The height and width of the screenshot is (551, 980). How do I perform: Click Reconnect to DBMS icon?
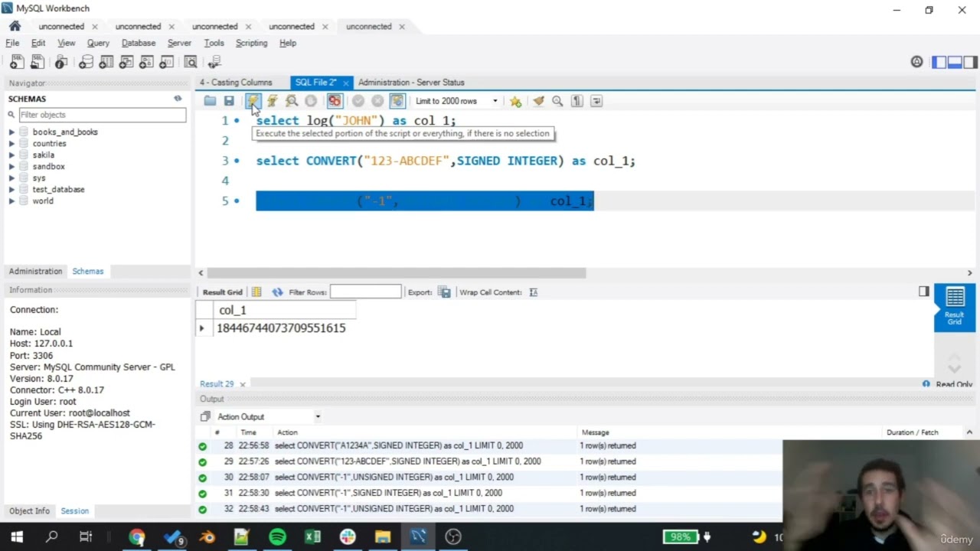pyautogui.click(x=214, y=62)
